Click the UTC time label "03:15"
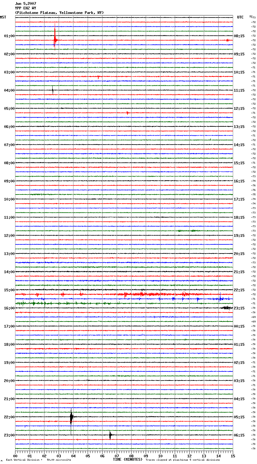The image size is (257, 464). [x=239, y=381]
